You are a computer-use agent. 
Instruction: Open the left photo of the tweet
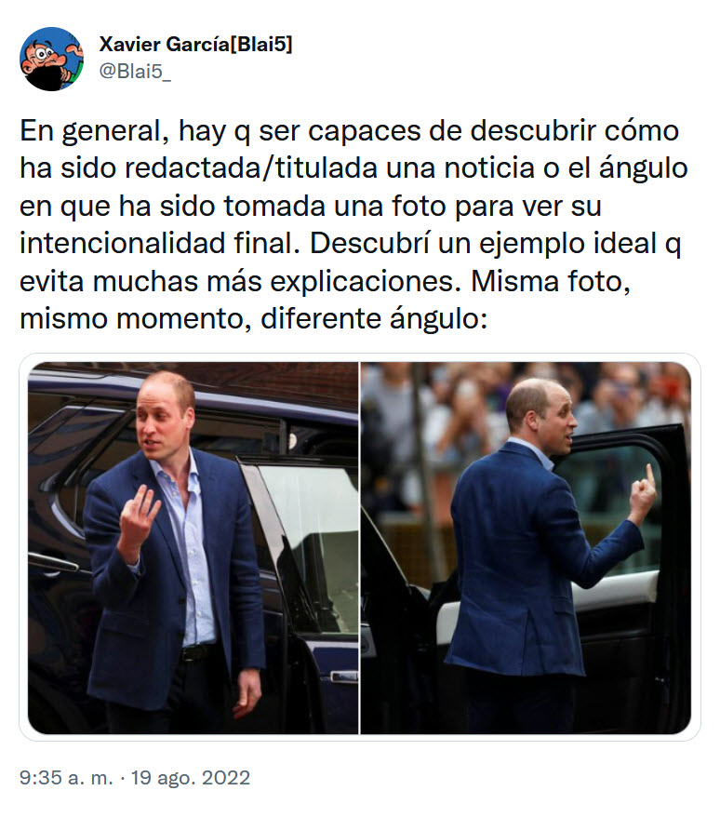pyautogui.click(x=193, y=548)
